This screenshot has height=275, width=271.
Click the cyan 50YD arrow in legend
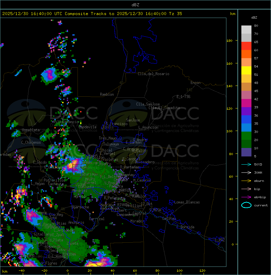pos(246,164)
